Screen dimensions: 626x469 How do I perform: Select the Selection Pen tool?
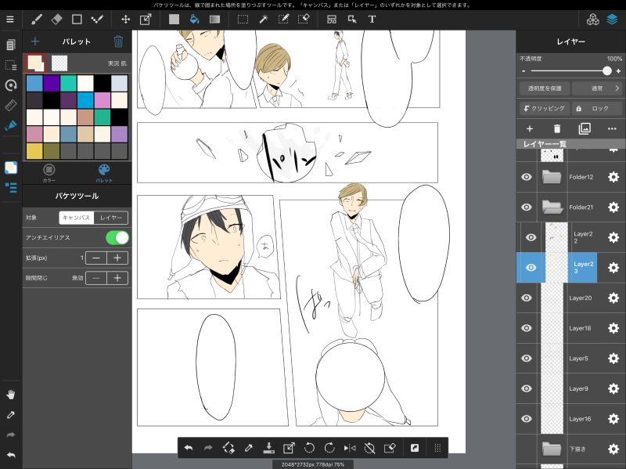[x=283, y=19]
